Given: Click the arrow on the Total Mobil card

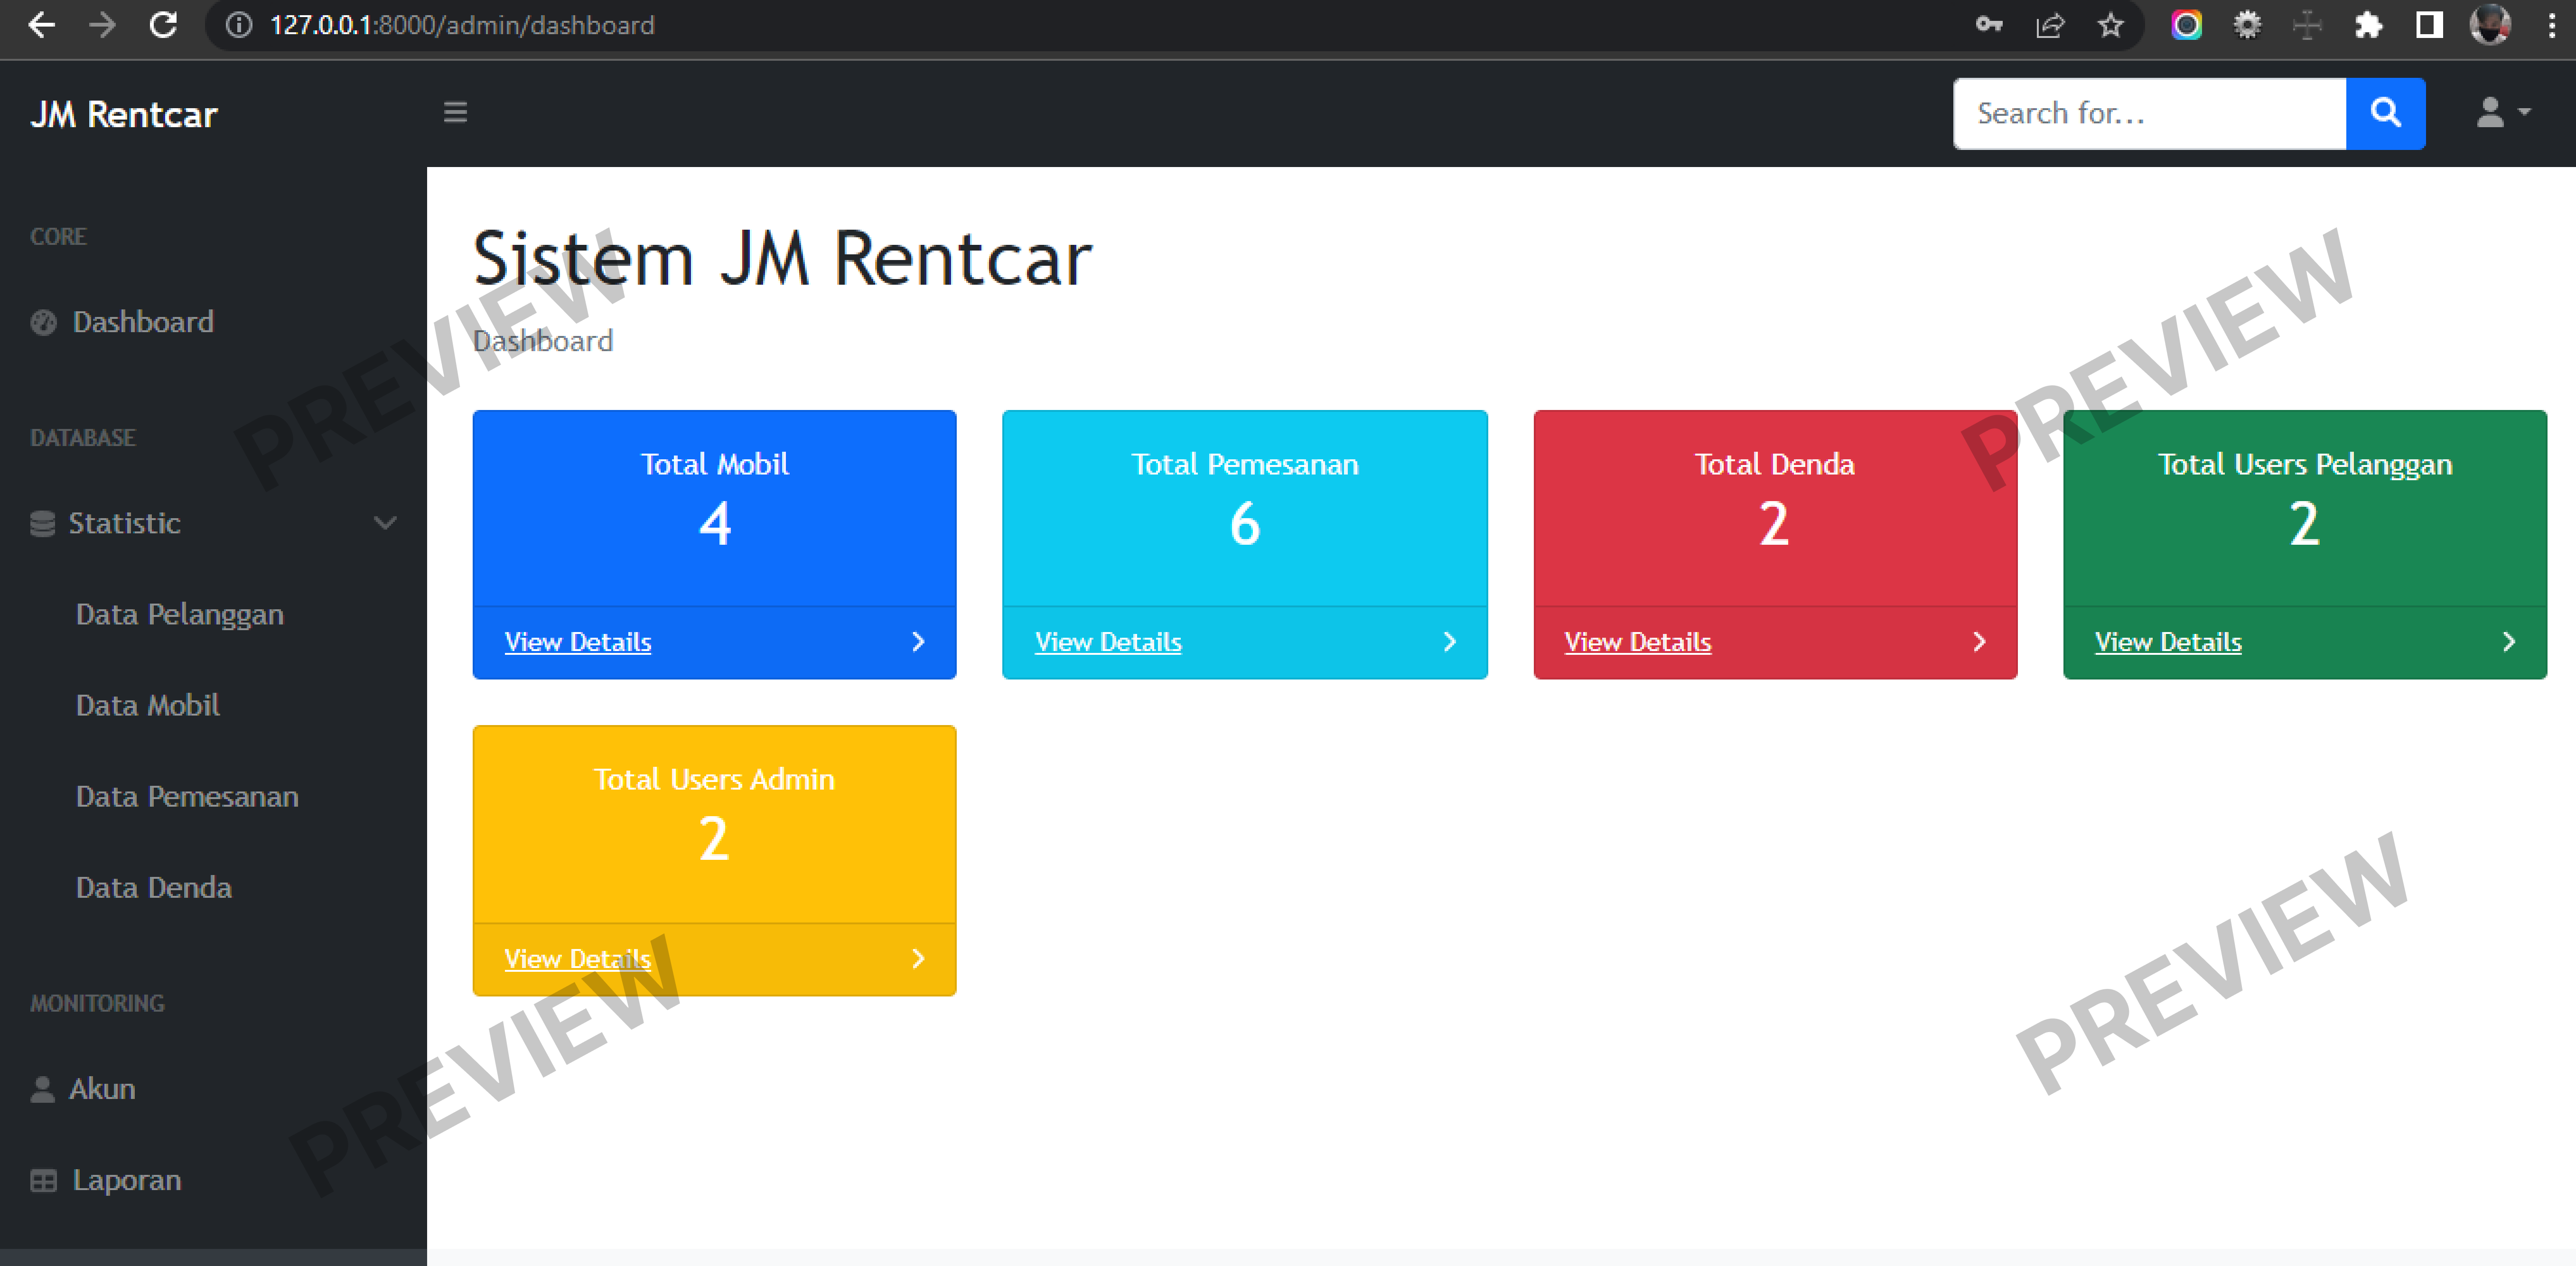Looking at the screenshot, I should coord(918,642).
